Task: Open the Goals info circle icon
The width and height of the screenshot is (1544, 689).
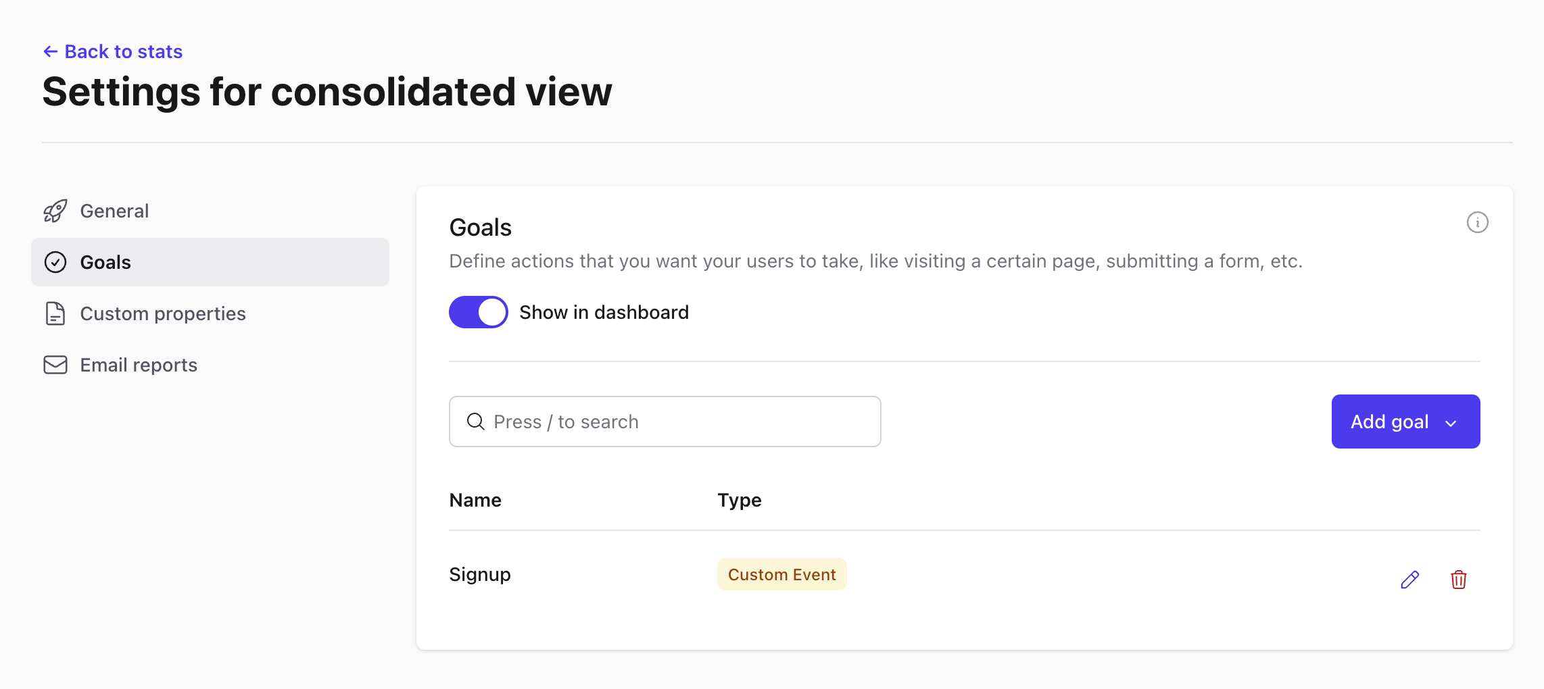Action: (1477, 222)
